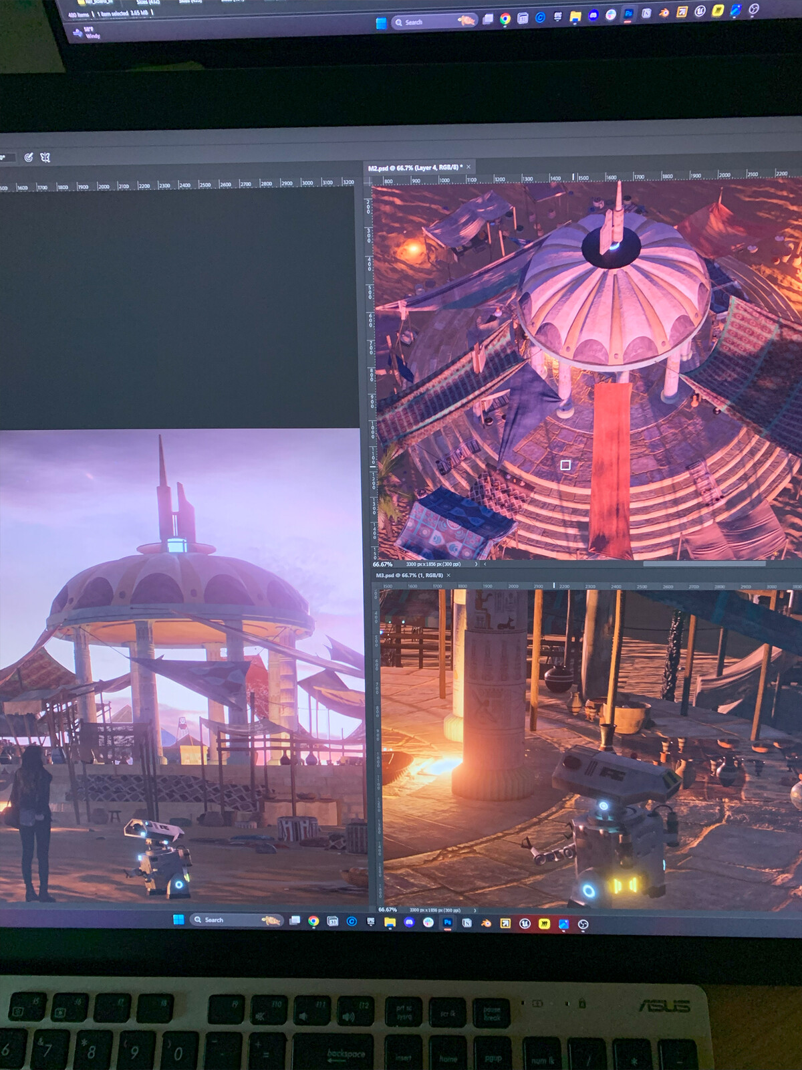Click Photoshop icon on upper monitor taskbar
802x1070 pixels.
click(628, 14)
